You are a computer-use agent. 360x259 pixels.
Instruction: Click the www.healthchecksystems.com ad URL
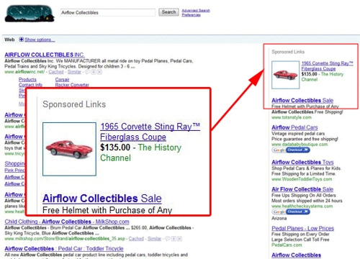click(302, 206)
